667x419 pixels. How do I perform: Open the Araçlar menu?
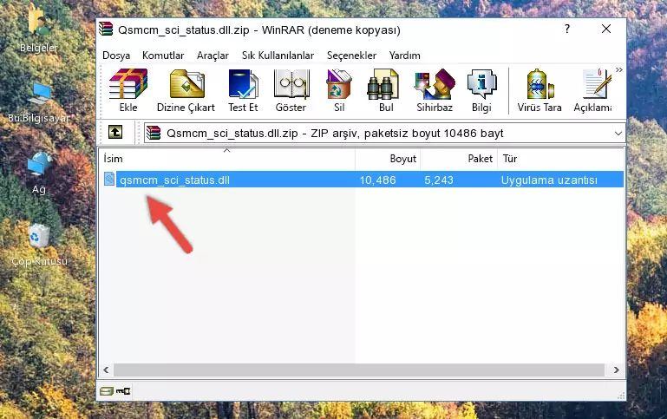coord(213,56)
